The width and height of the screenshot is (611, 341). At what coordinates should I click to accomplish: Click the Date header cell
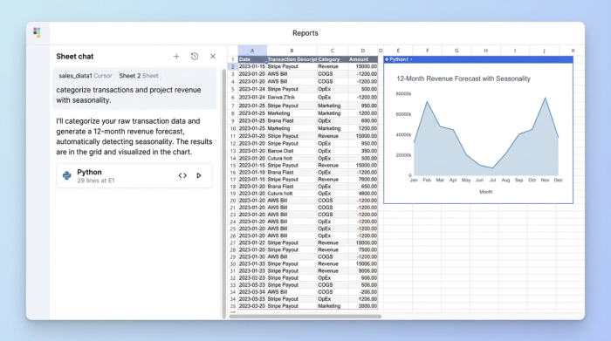(252, 59)
